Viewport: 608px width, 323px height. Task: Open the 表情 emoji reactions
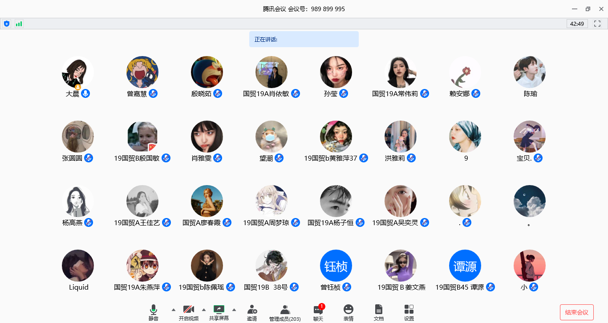tap(349, 312)
